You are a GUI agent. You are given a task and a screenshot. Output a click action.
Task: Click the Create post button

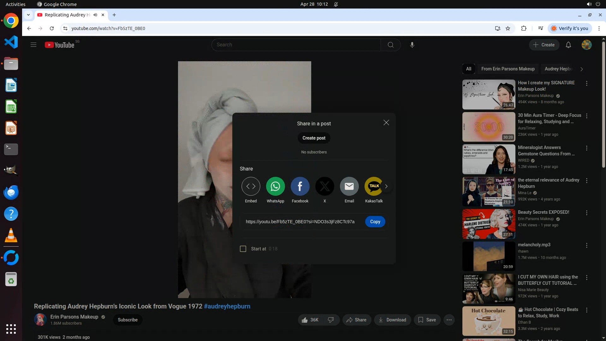pos(314,138)
